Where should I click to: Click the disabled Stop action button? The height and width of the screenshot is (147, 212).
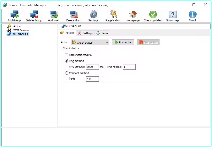(x=148, y=42)
